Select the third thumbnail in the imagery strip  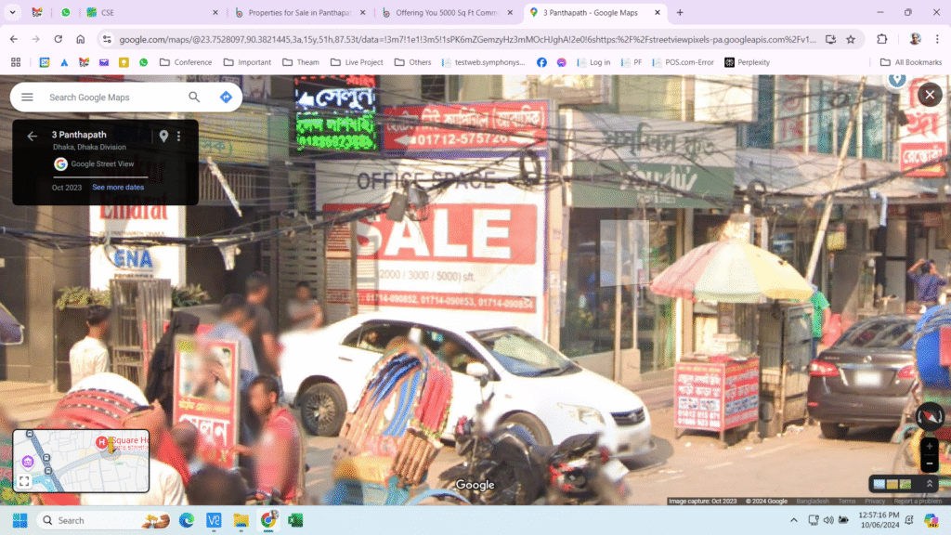click(x=905, y=484)
